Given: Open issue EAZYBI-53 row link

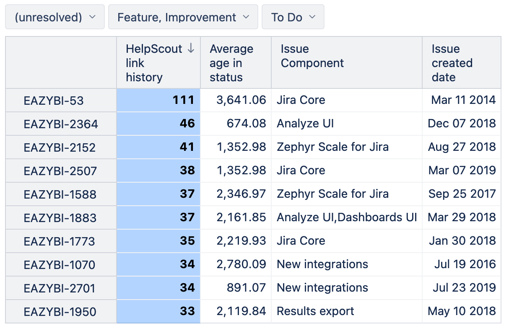Looking at the screenshot, I should click(54, 101).
